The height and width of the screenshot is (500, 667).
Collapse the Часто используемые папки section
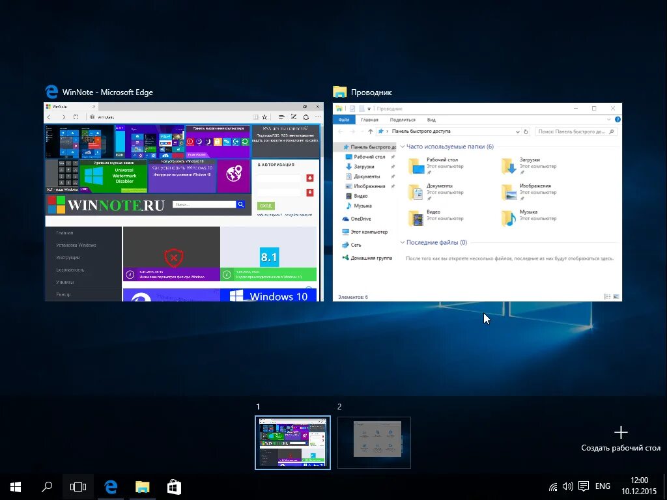pyautogui.click(x=403, y=146)
